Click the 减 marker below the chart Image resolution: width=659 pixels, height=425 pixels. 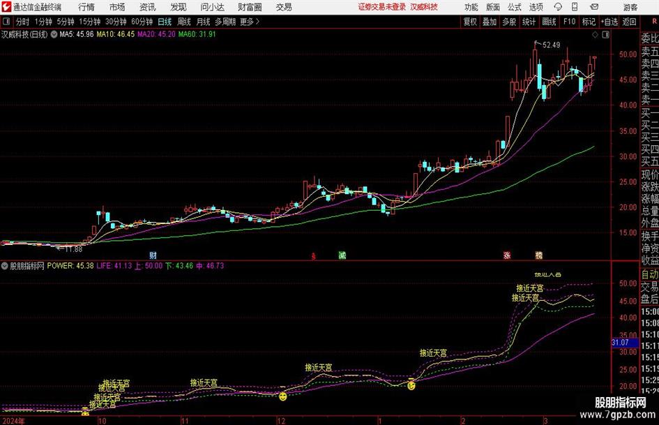(x=342, y=255)
